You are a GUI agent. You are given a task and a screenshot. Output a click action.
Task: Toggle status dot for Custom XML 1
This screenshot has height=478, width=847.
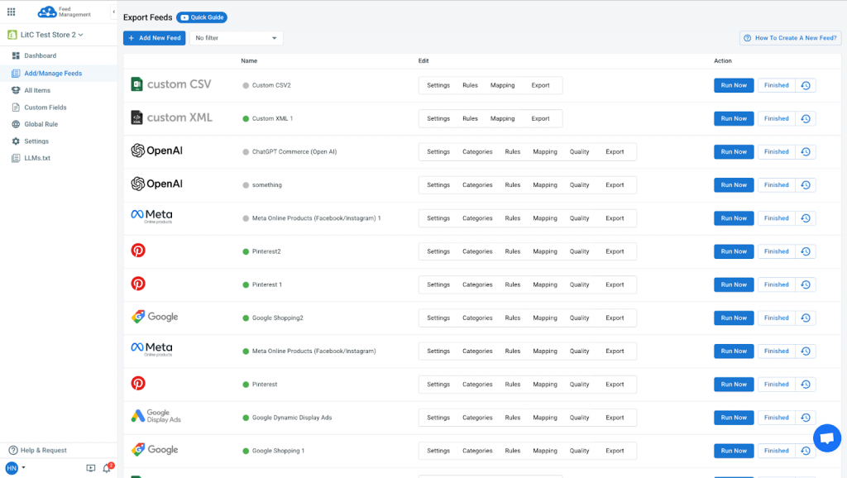pos(246,118)
